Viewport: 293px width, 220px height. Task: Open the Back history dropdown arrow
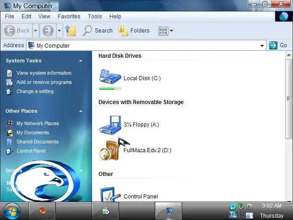click(36, 31)
